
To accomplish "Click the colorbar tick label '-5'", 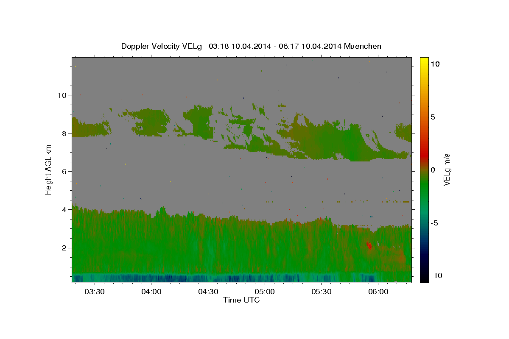I will [434, 222].
